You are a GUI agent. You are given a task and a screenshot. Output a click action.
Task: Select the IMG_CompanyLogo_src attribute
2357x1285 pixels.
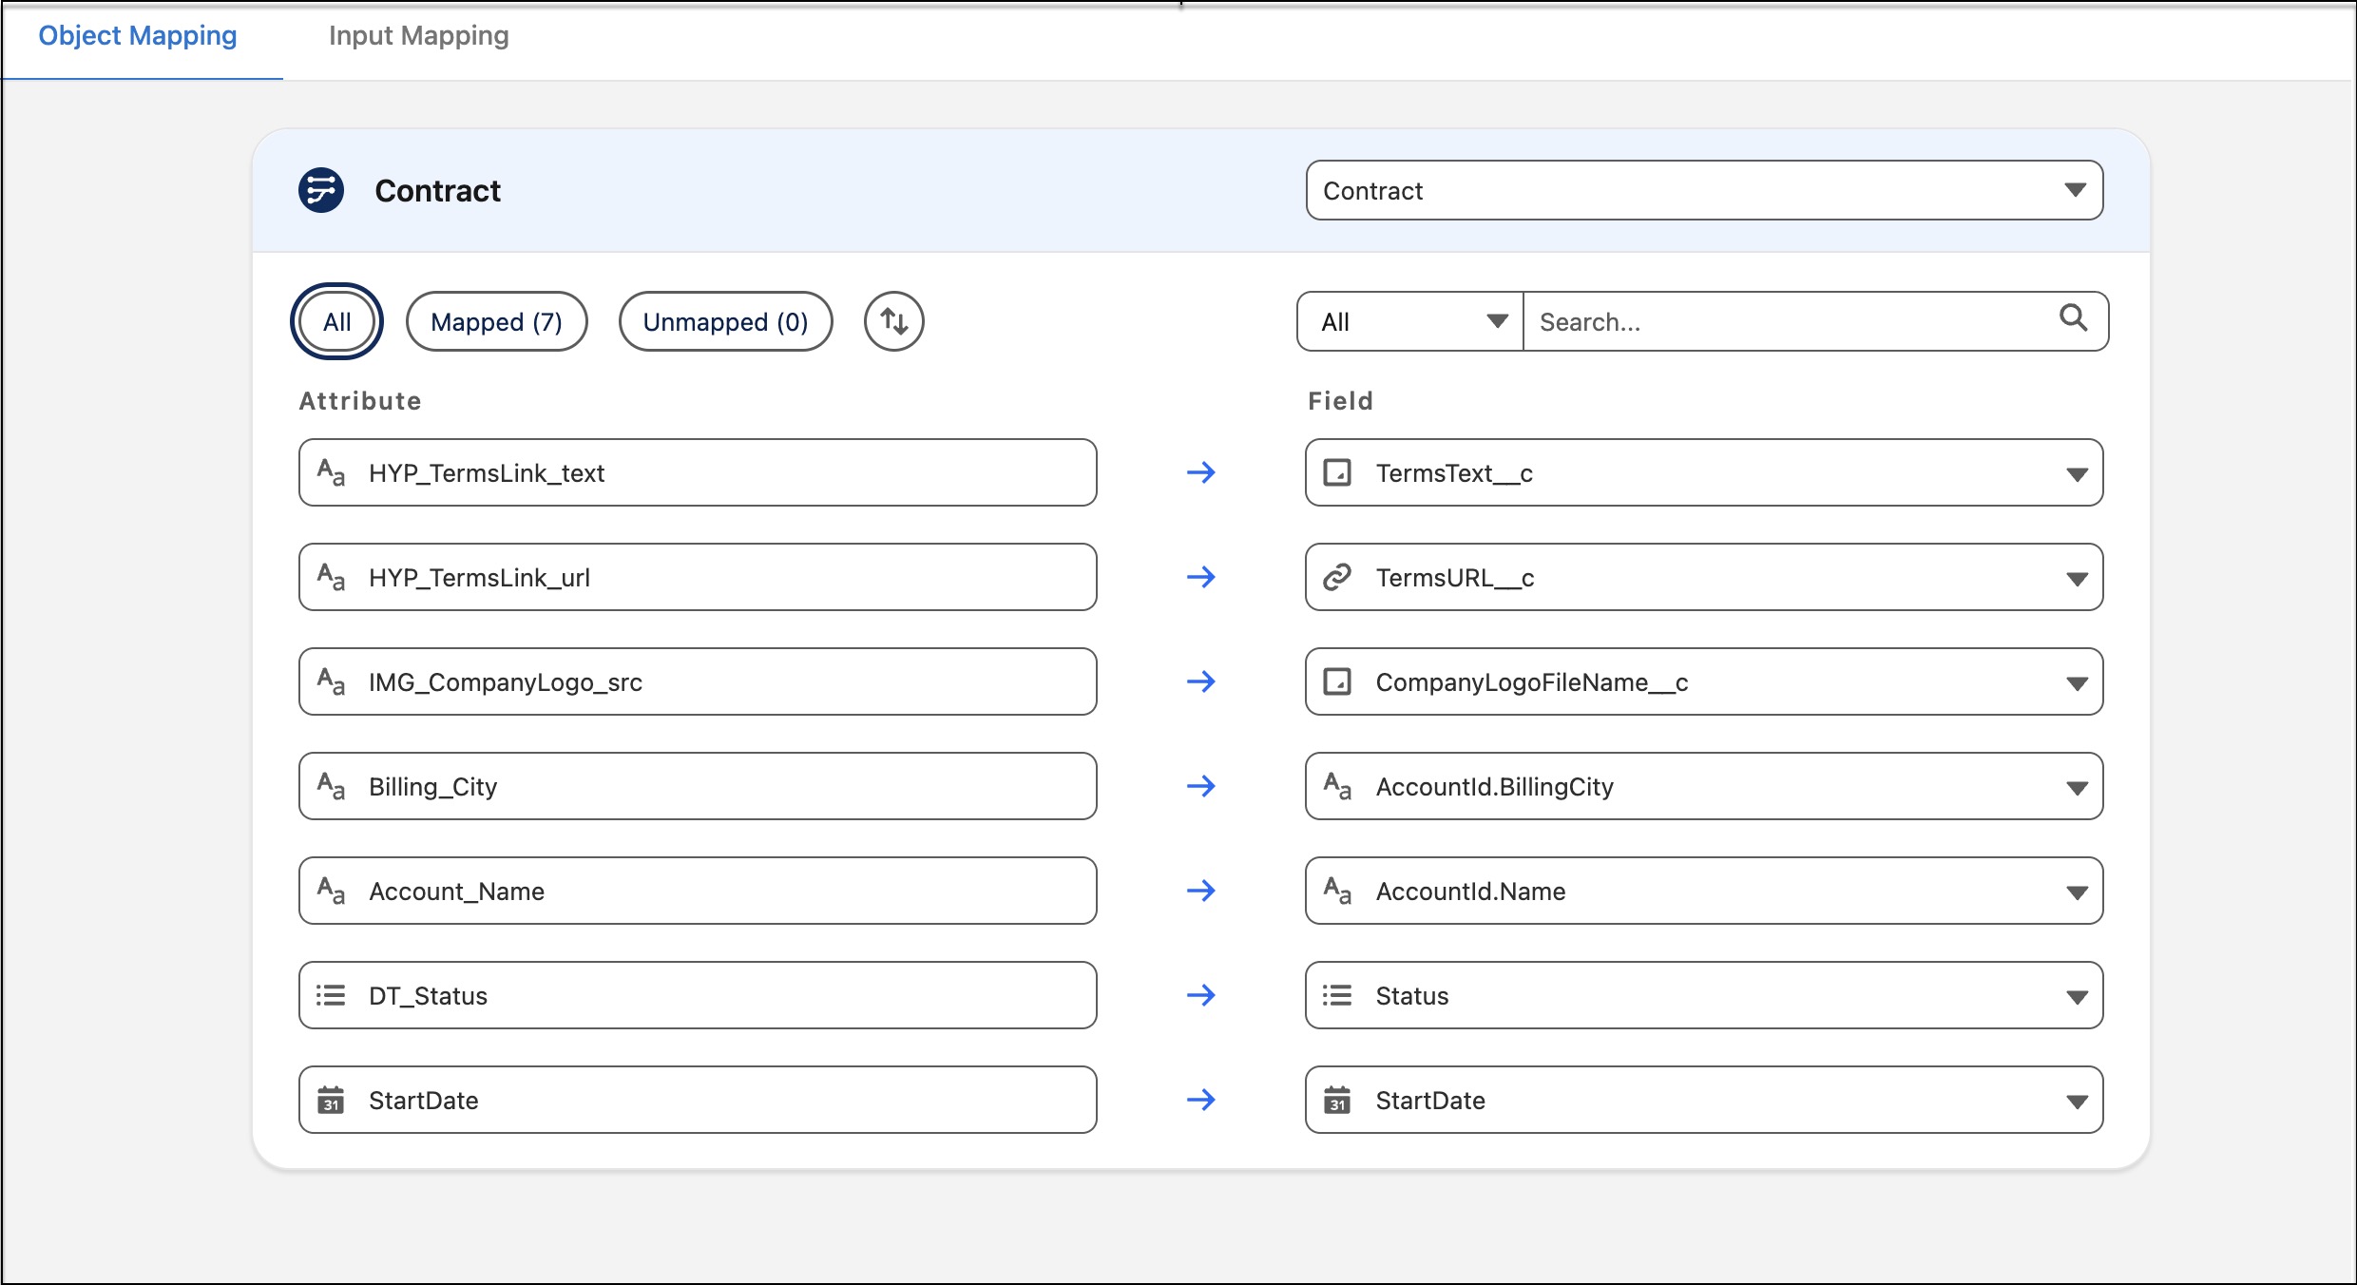pyautogui.click(x=698, y=681)
